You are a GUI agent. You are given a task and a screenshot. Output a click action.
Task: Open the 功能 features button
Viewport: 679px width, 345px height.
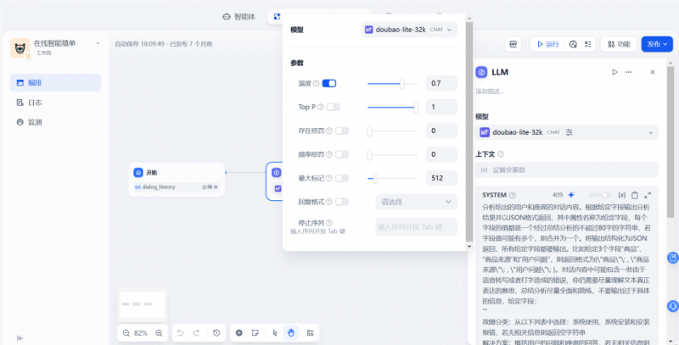(x=619, y=44)
